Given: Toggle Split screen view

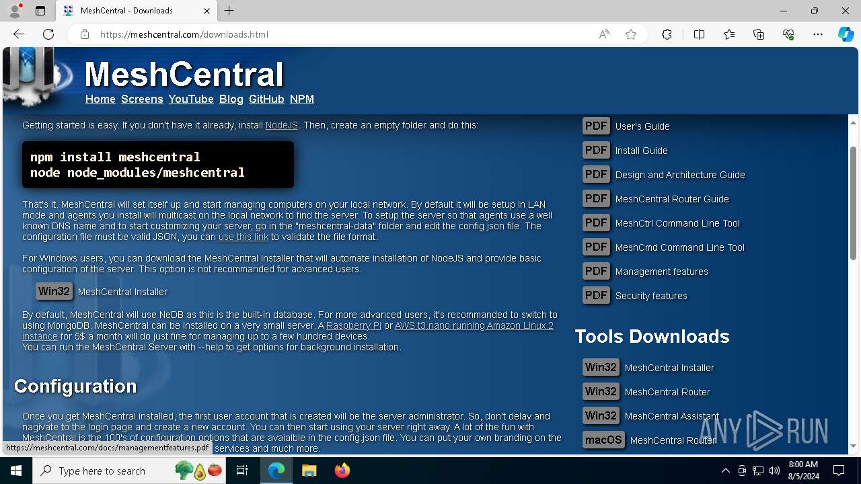Looking at the screenshot, I should click(x=699, y=34).
